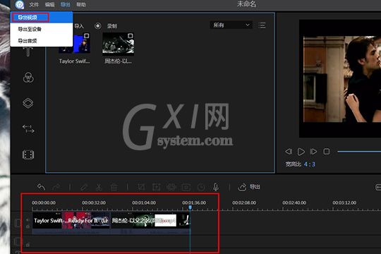Lock the first video track

coord(28,226)
